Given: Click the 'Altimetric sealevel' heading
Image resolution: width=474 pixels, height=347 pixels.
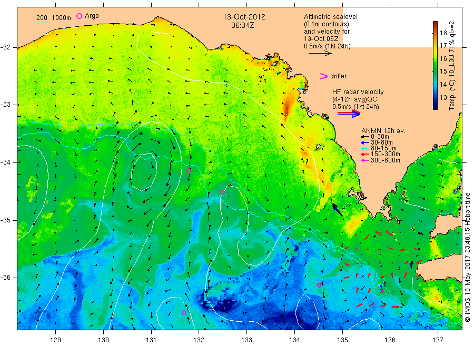Looking at the screenshot, I should [331, 17].
